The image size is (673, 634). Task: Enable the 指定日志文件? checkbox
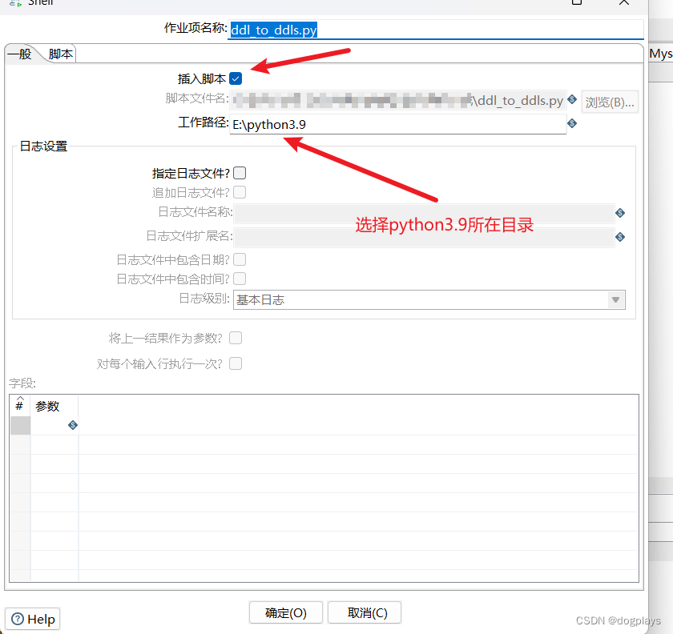coord(240,173)
